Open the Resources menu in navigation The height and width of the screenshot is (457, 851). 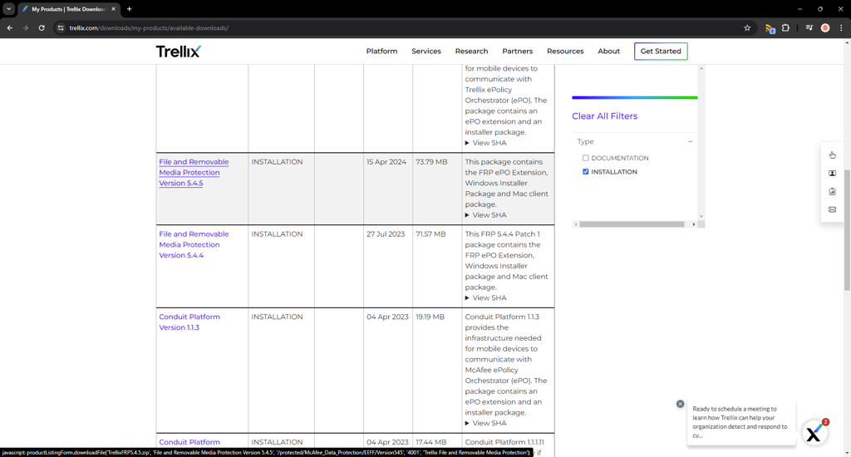[x=565, y=52]
